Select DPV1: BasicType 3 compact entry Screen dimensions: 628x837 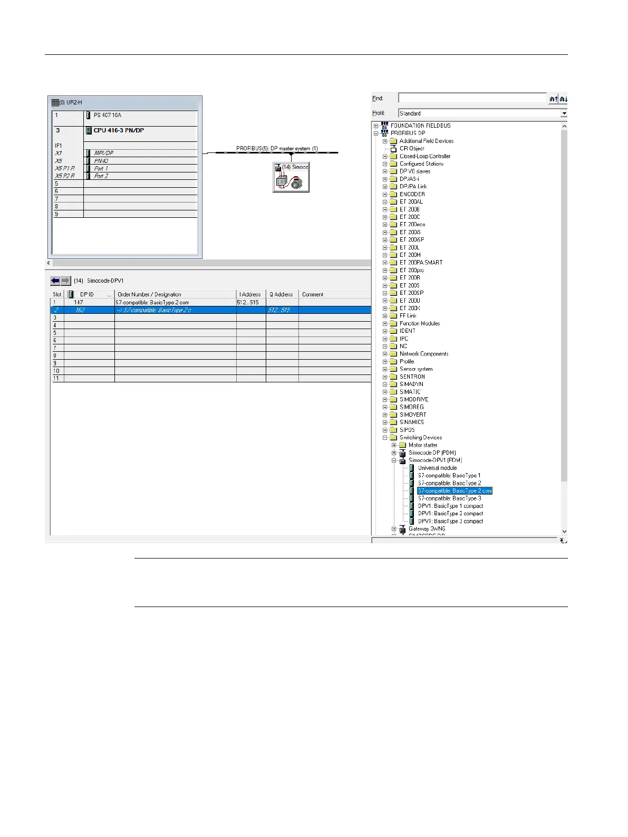coord(450,521)
